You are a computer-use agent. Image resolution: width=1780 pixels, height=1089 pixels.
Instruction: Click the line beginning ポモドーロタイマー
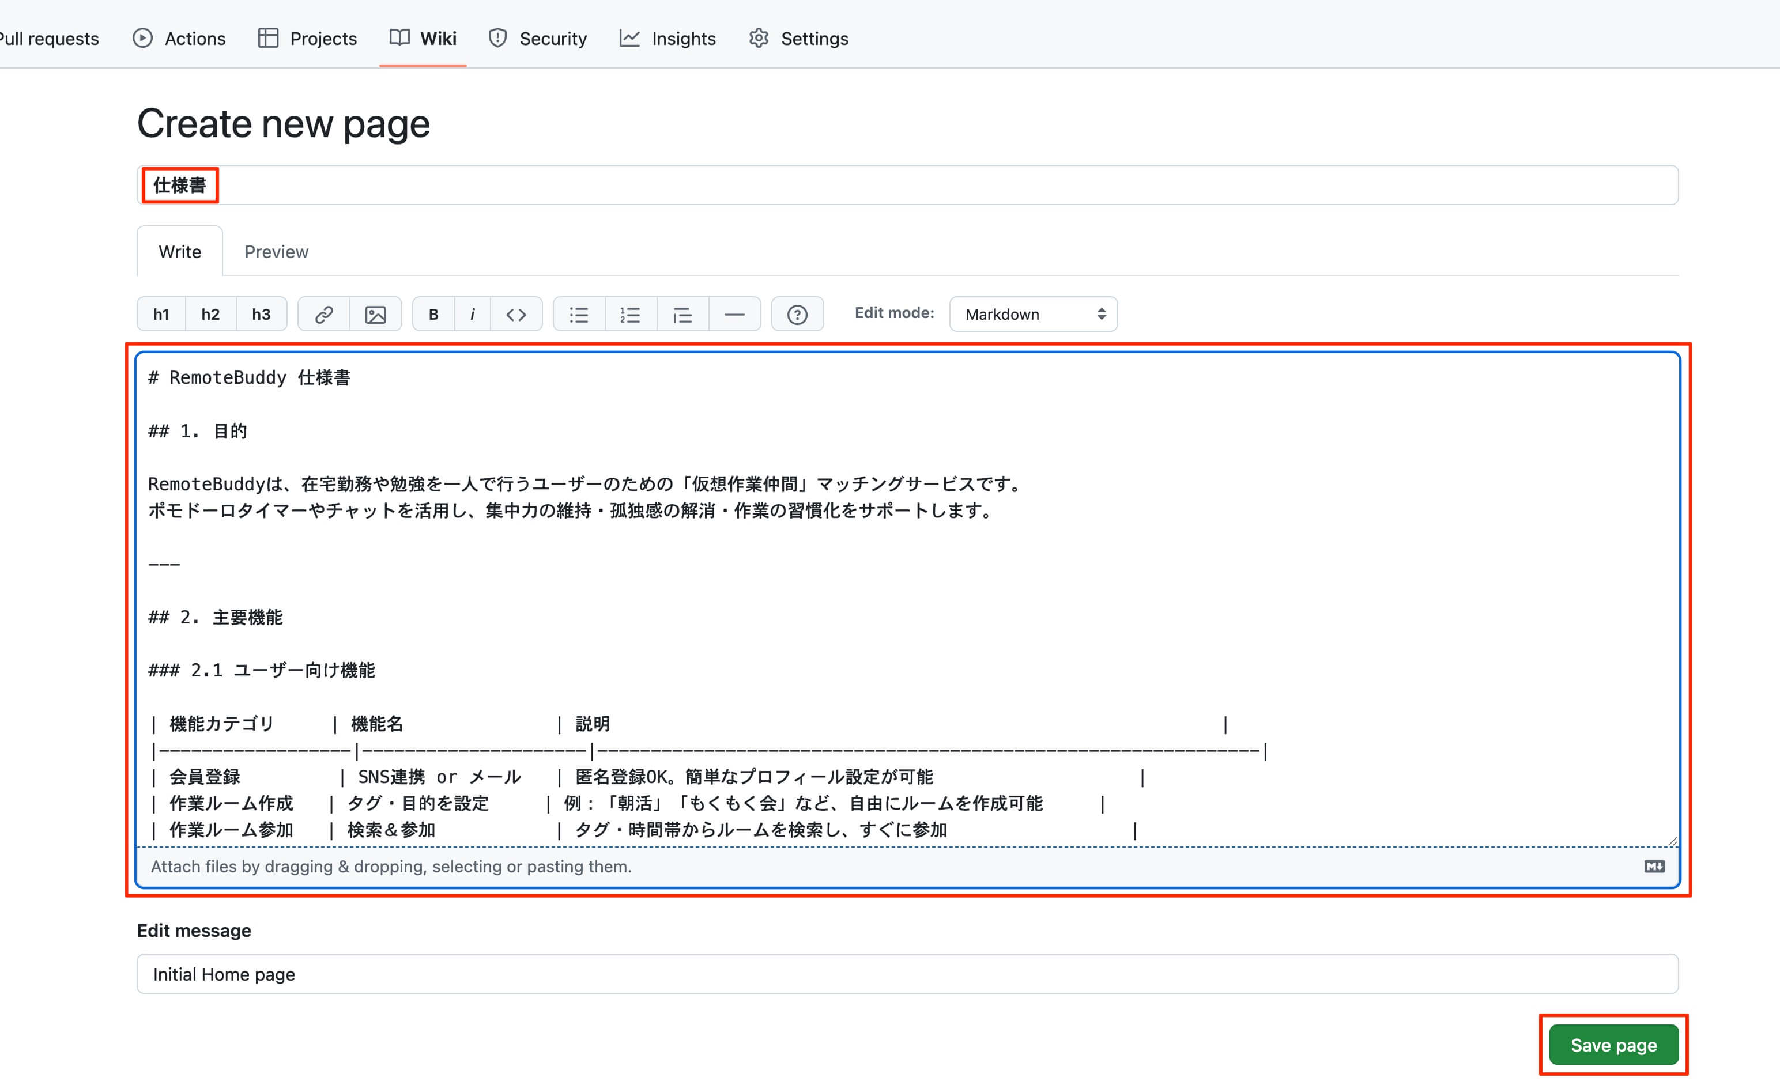click(x=572, y=511)
